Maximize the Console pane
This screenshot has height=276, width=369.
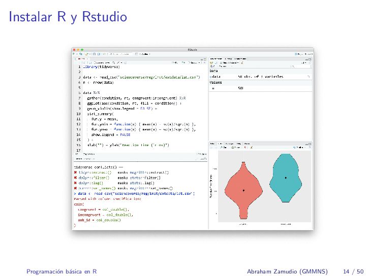click(x=205, y=159)
